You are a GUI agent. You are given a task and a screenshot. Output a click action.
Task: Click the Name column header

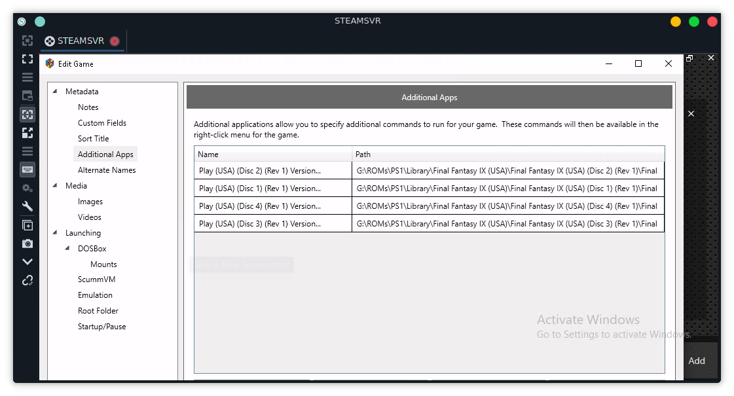click(273, 154)
